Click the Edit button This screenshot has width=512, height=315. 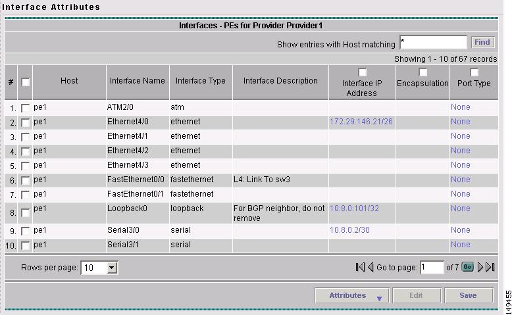point(417,295)
